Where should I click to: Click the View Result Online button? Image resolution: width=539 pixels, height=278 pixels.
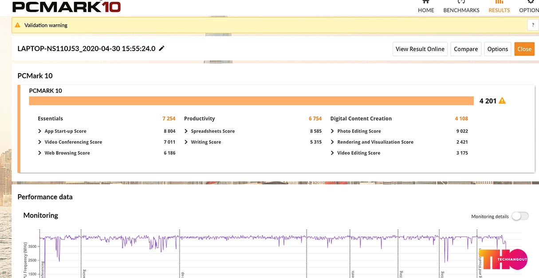(x=420, y=49)
